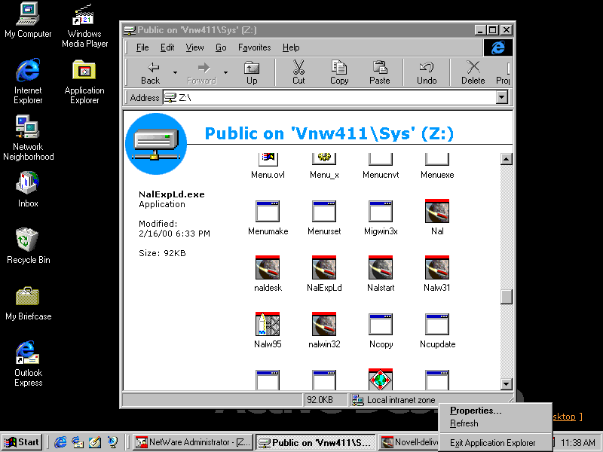The image size is (603, 452).
Task: Switch to NetWare Administrator on the taskbar
Action: pyautogui.click(x=194, y=442)
